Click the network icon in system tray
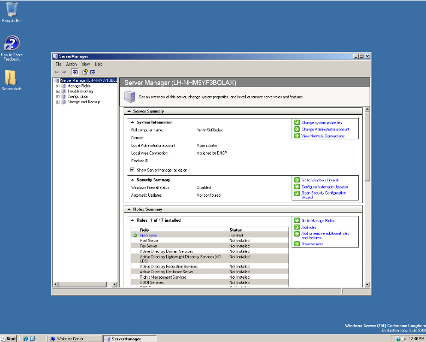 pos(398,339)
